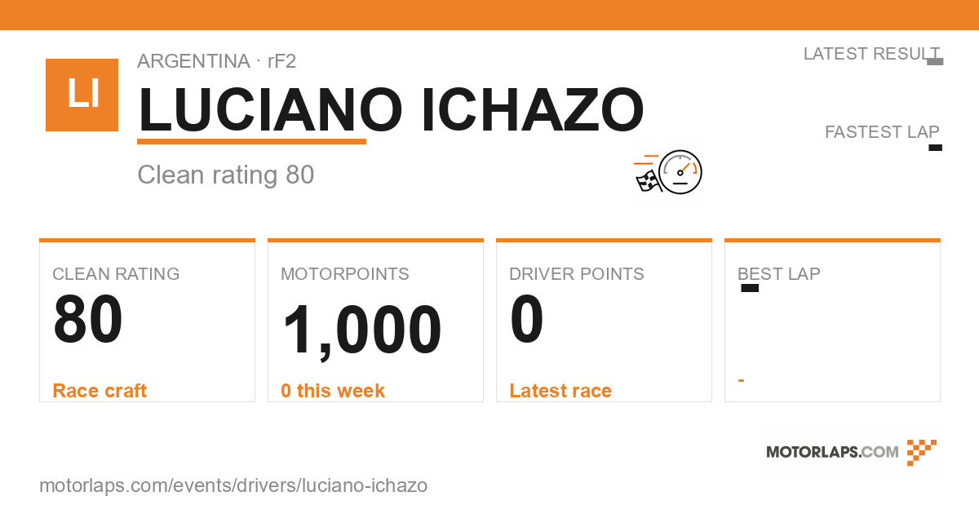The image size is (979, 514).
Task: Click the driver name Luciano Ichazo
Action: pyautogui.click(x=391, y=109)
